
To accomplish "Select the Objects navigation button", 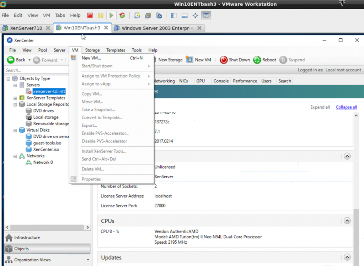I will (47, 249).
